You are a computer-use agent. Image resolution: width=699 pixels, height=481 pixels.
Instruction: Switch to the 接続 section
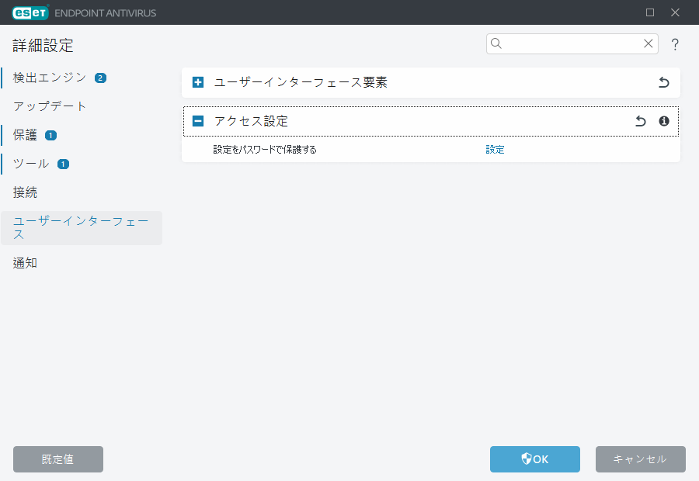[x=25, y=192]
